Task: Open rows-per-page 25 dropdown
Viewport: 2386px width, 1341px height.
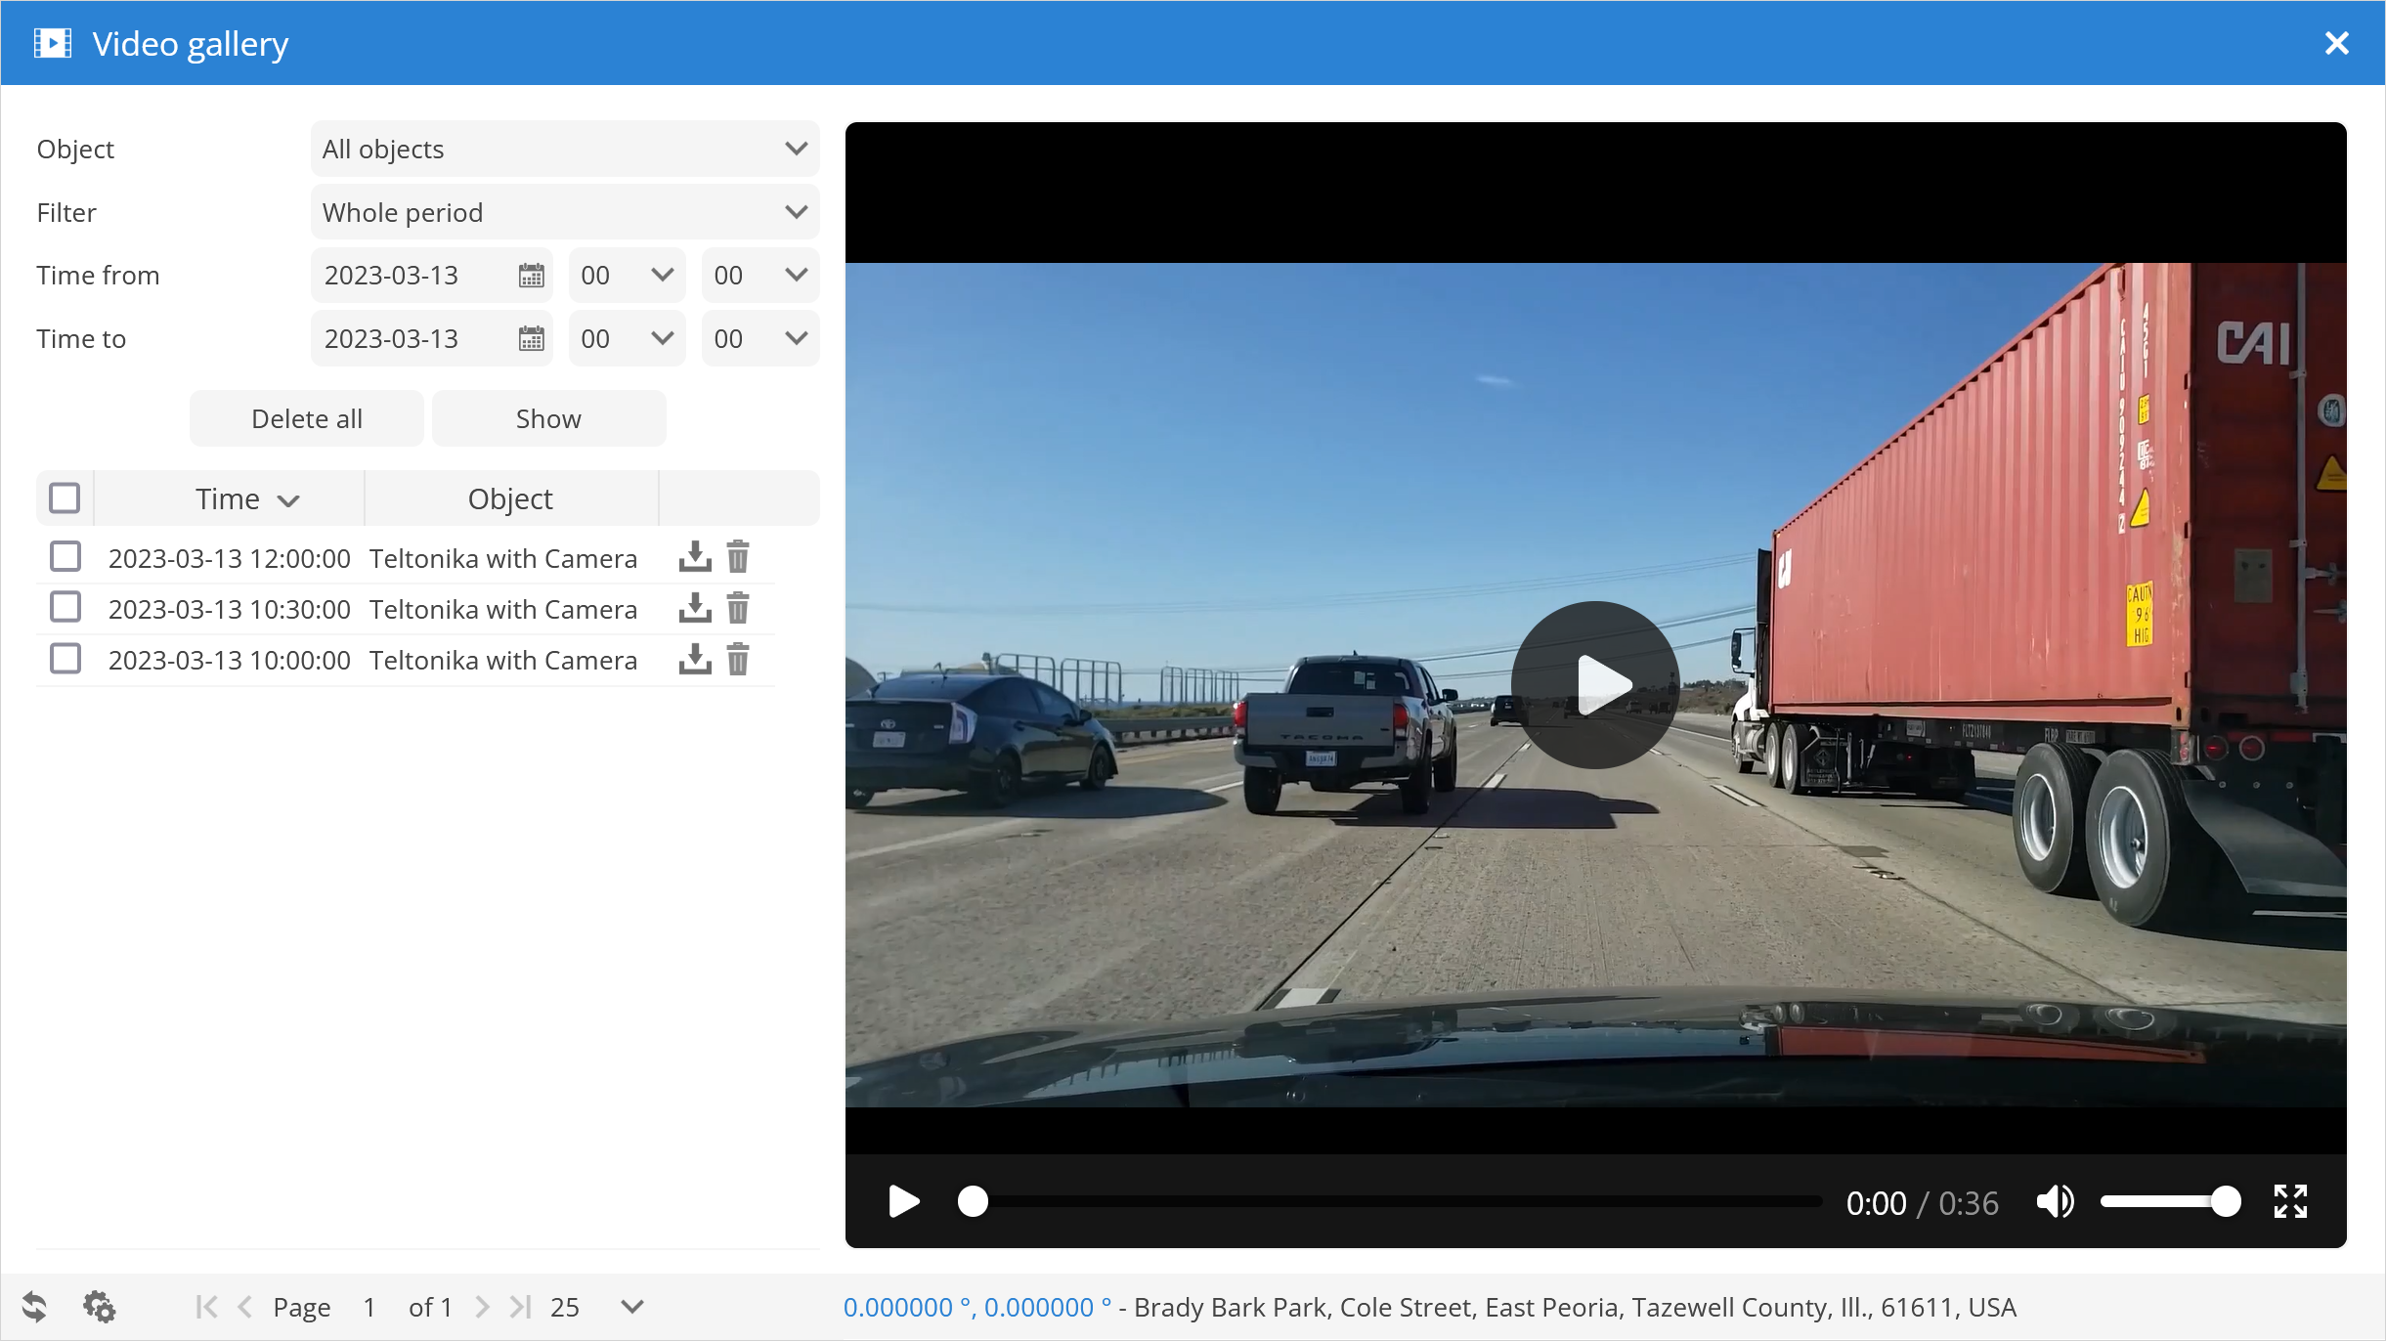Action: pos(631,1307)
